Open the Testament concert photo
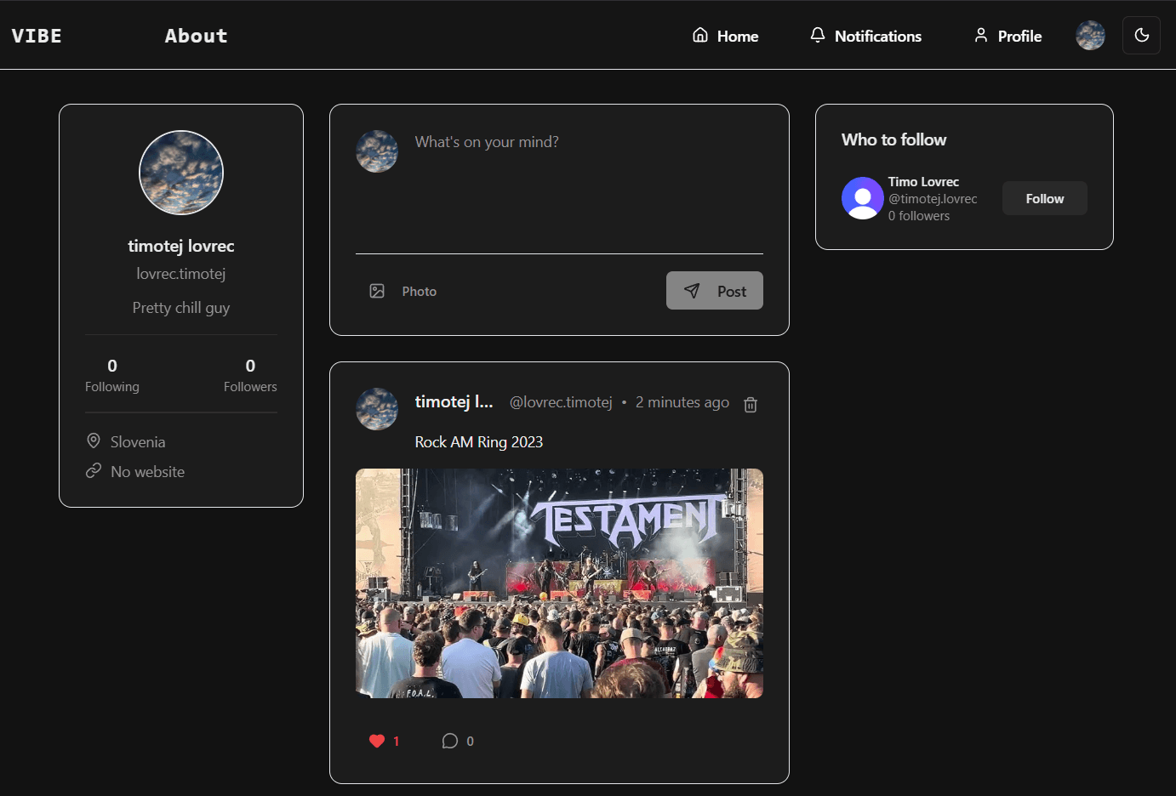Image resolution: width=1176 pixels, height=796 pixels. (x=559, y=583)
